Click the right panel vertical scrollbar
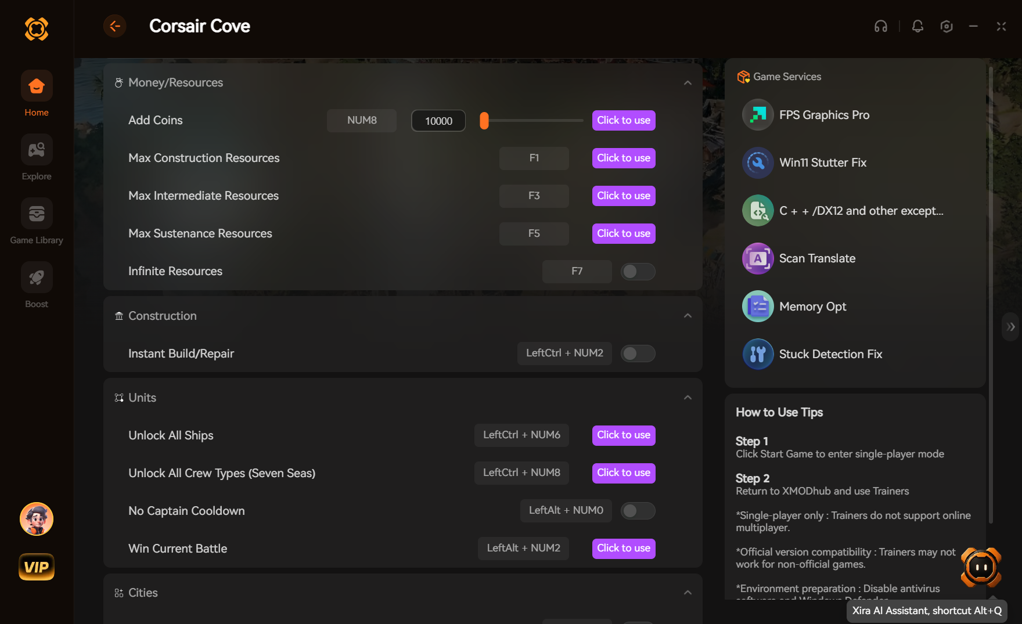This screenshot has width=1022, height=624. 991,295
